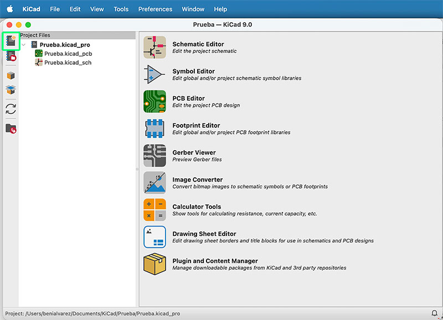The height and width of the screenshot is (320, 443).
Task: Click the 'Edit drawing sheet borders' description
Action: pos(273,241)
